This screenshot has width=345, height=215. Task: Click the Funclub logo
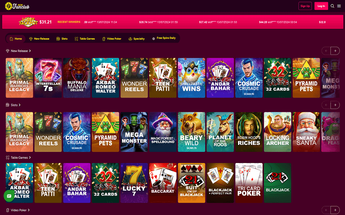[x=17, y=6]
